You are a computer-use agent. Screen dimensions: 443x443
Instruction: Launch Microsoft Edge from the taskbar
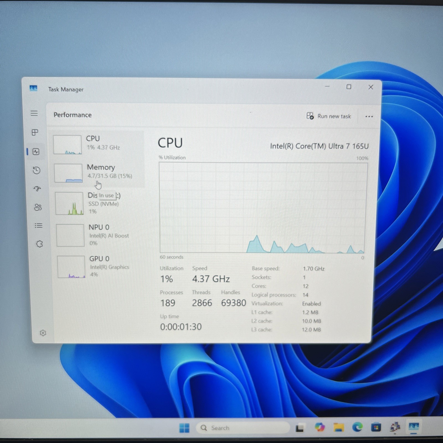(x=357, y=427)
